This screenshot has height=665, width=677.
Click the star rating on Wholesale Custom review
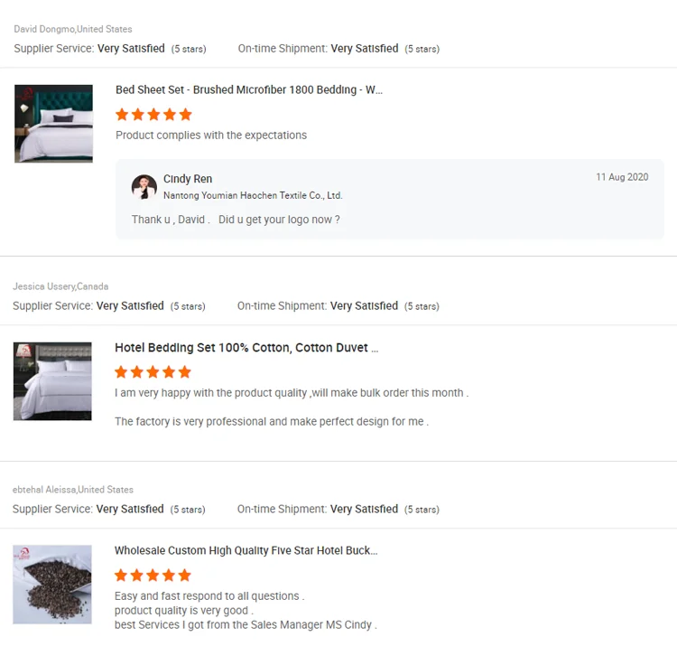click(x=153, y=576)
